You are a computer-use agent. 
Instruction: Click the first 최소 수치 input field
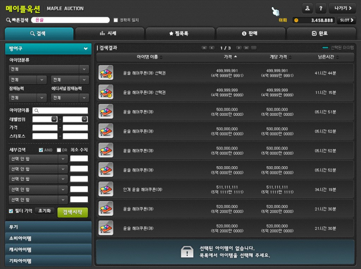[x=79, y=158]
